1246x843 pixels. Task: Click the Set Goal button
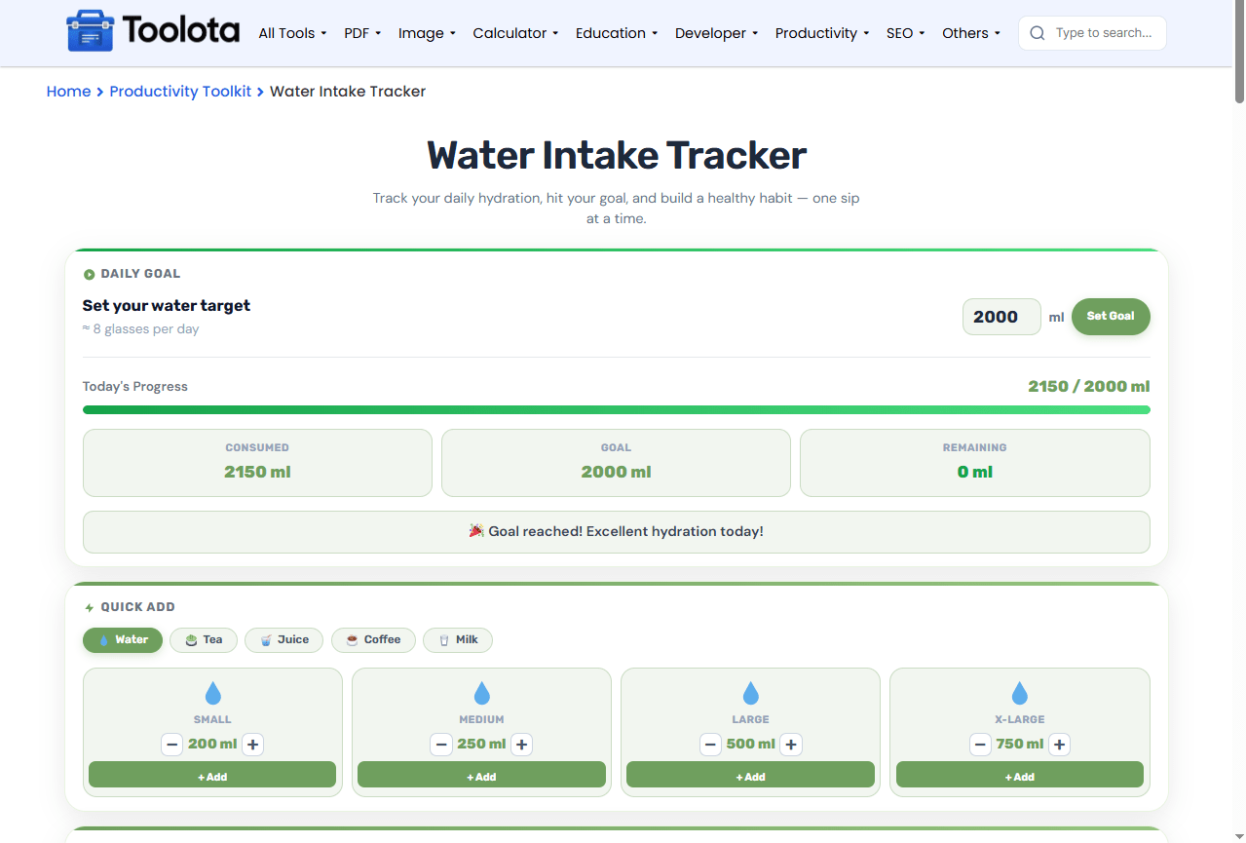click(x=1111, y=317)
